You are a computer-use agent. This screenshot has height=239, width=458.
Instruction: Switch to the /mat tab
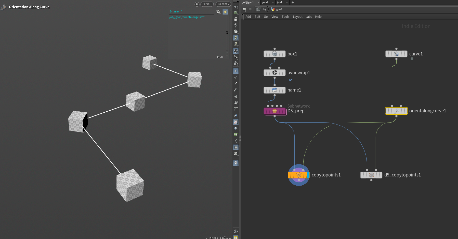click(x=265, y=2)
